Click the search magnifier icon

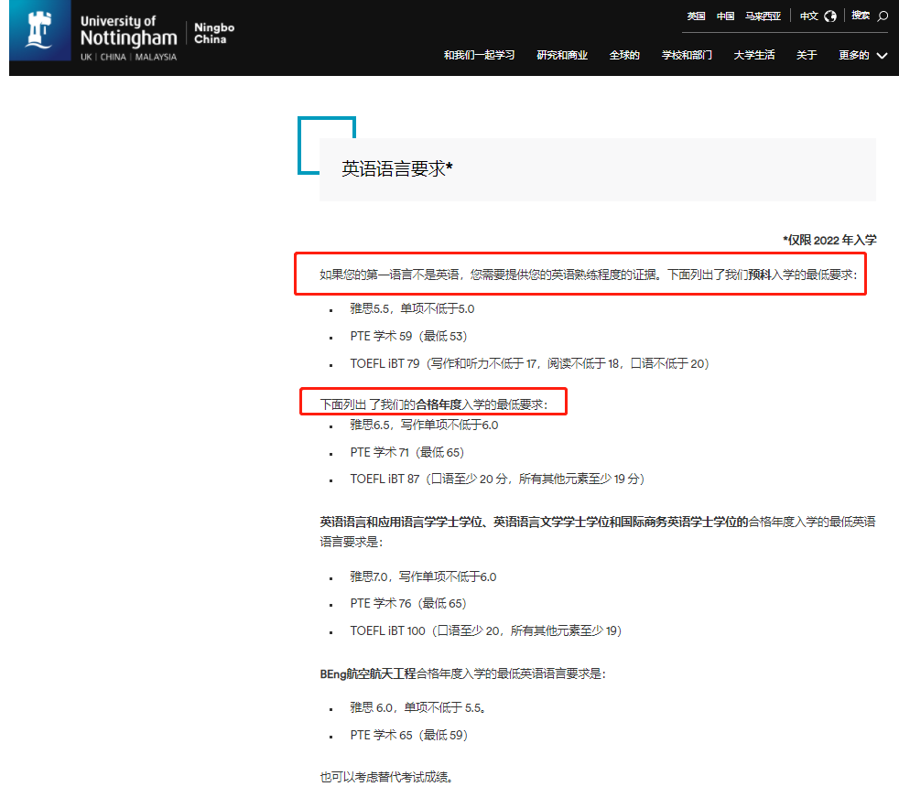[x=883, y=16]
